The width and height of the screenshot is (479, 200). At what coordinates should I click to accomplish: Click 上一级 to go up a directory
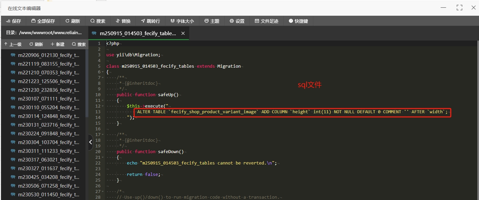coord(13,44)
